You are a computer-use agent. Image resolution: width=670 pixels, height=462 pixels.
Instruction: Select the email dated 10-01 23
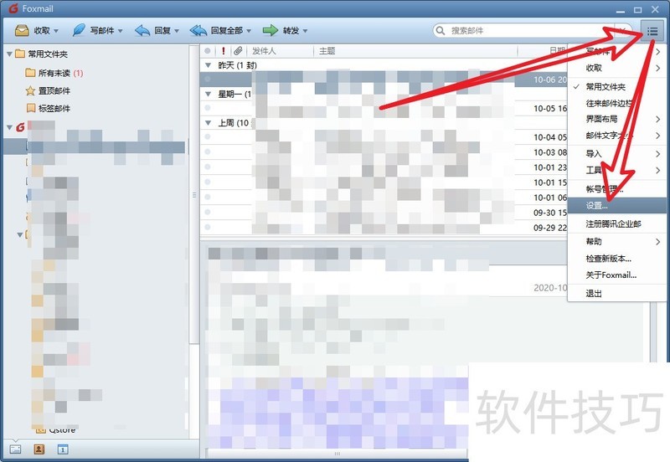[384, 167]
